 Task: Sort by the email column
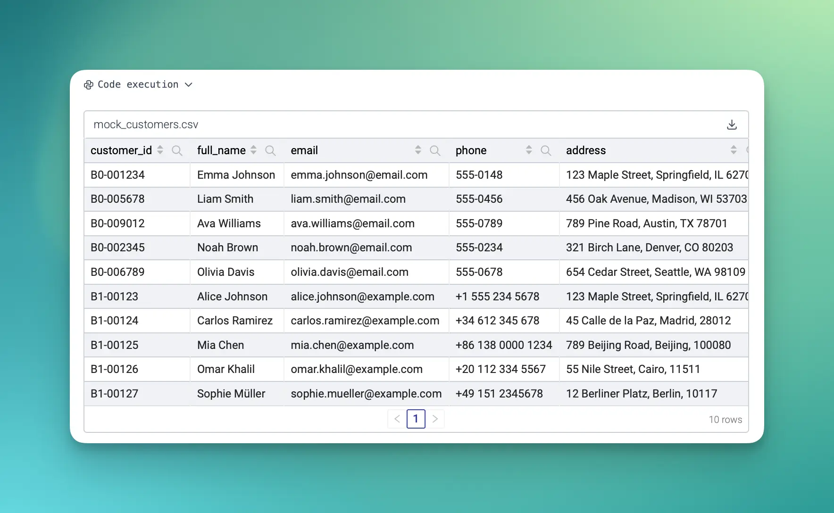(x=418, y=150)
